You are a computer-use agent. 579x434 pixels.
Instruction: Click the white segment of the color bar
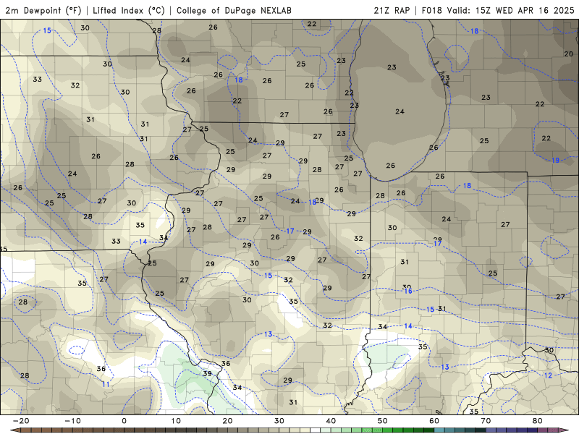click(315, 430)
